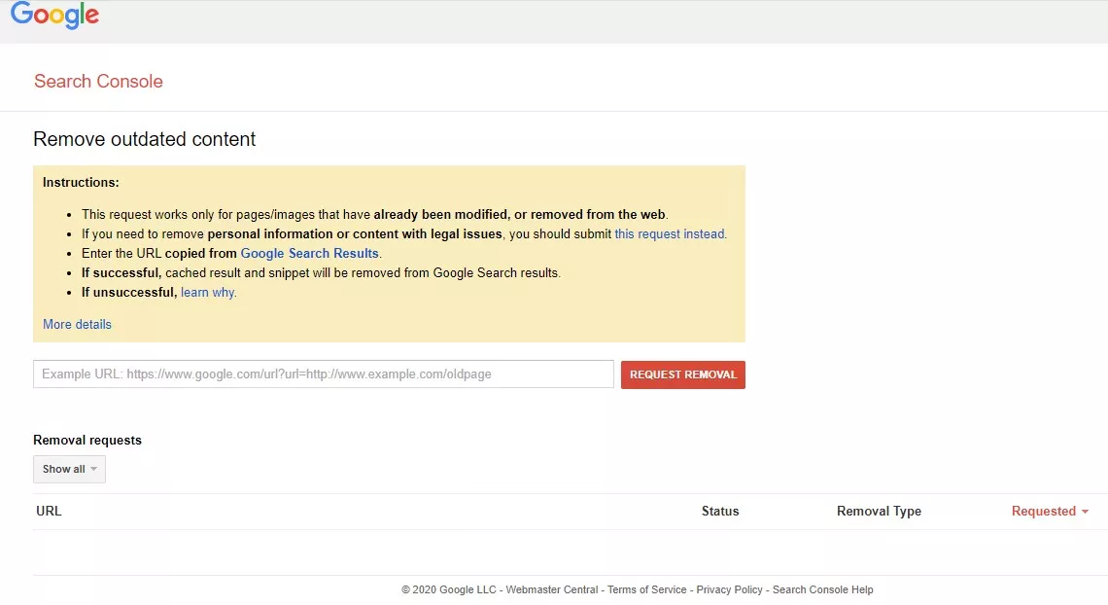Viewport: 1108px width, 605px height.
Task: Sort by the Requested column
Action: [x=1050, y=511]
